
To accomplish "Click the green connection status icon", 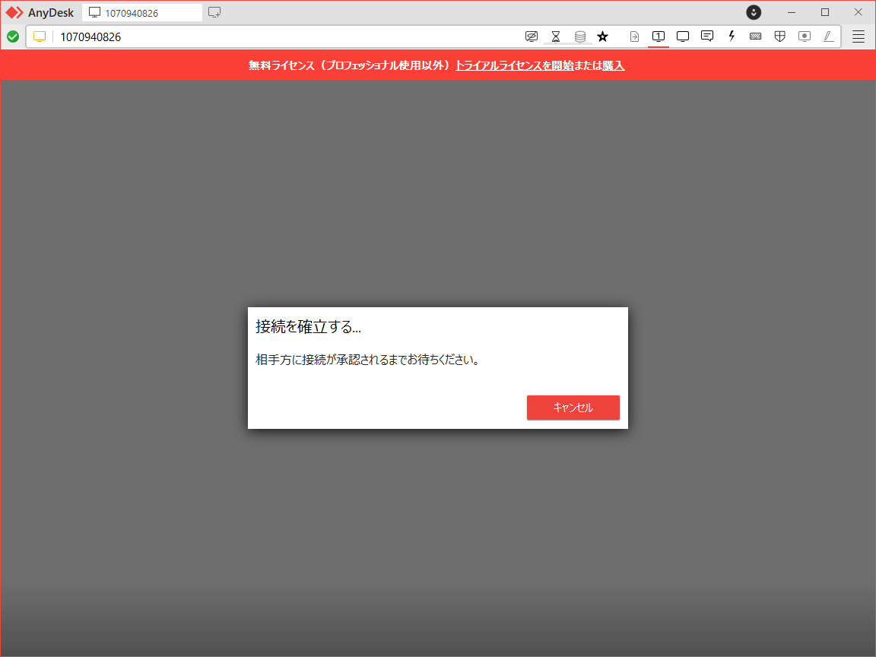I will point(13,36).
